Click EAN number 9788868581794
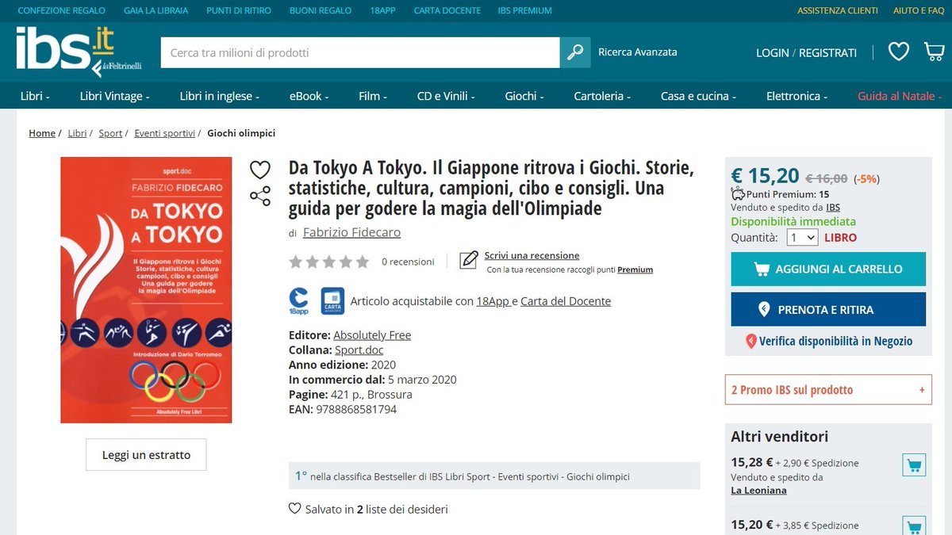The width and height of the screenshot is (952, 535). (x=356, y=410)
